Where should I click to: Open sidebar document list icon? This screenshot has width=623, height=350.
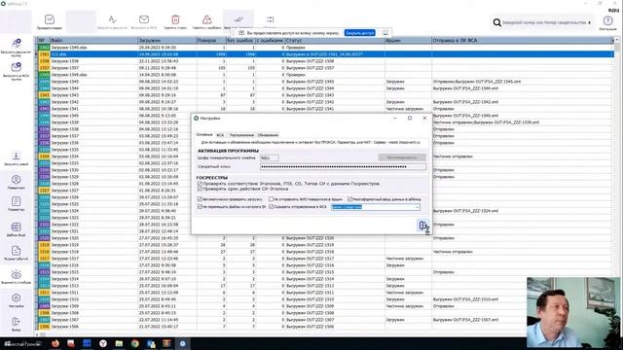[x=16, y=201]
